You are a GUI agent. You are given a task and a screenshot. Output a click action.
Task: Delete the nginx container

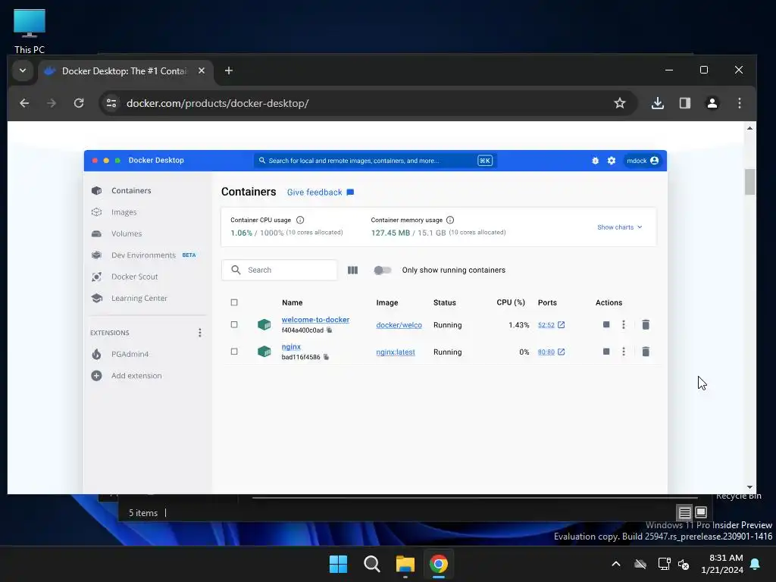pos(646,352)
